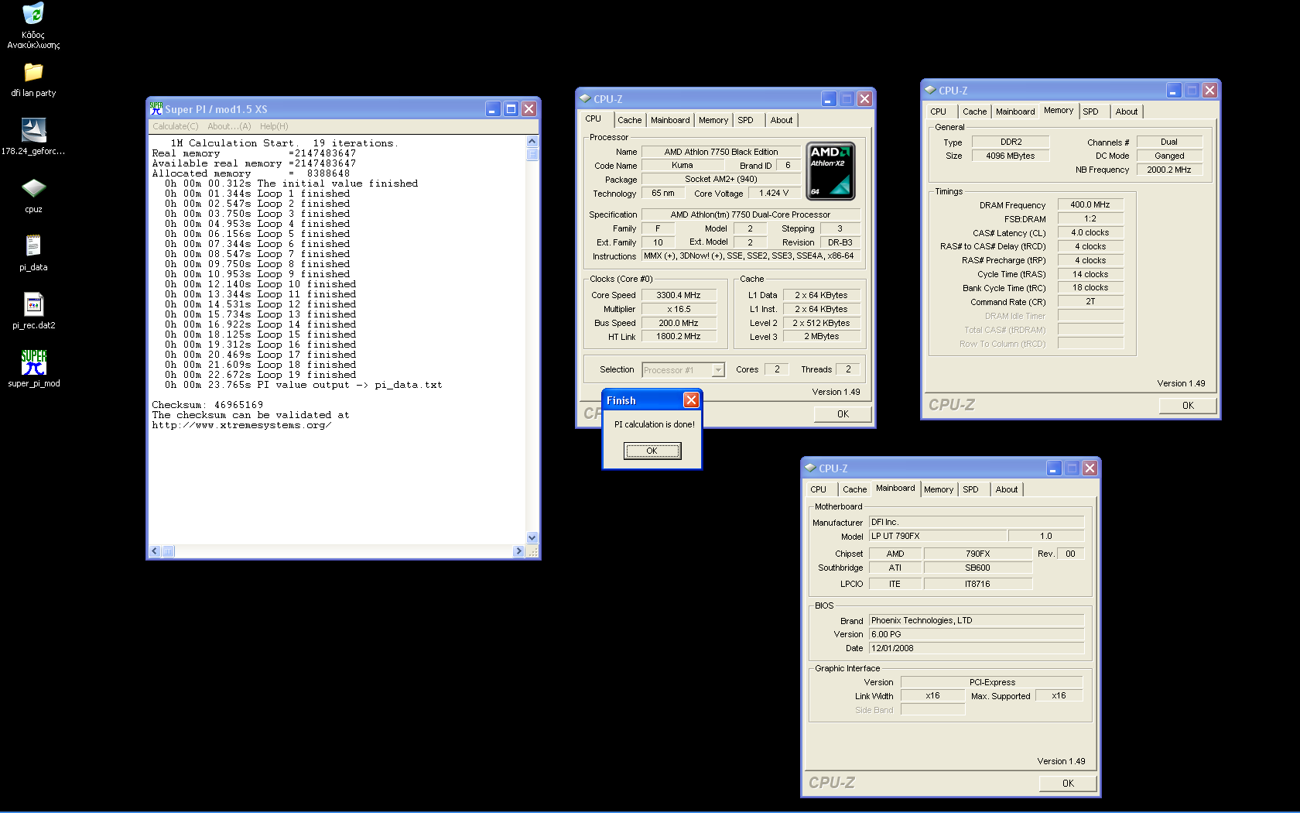Click Super PI vertical scrollbar down arrow
The image size is (1300, 813).
click(x=532, y=537)
